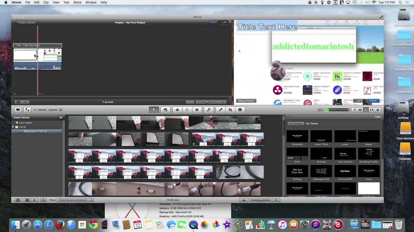Viewport: 414px width, 232px height.
Task: Play the project from beginning
Action: [25, 102]
